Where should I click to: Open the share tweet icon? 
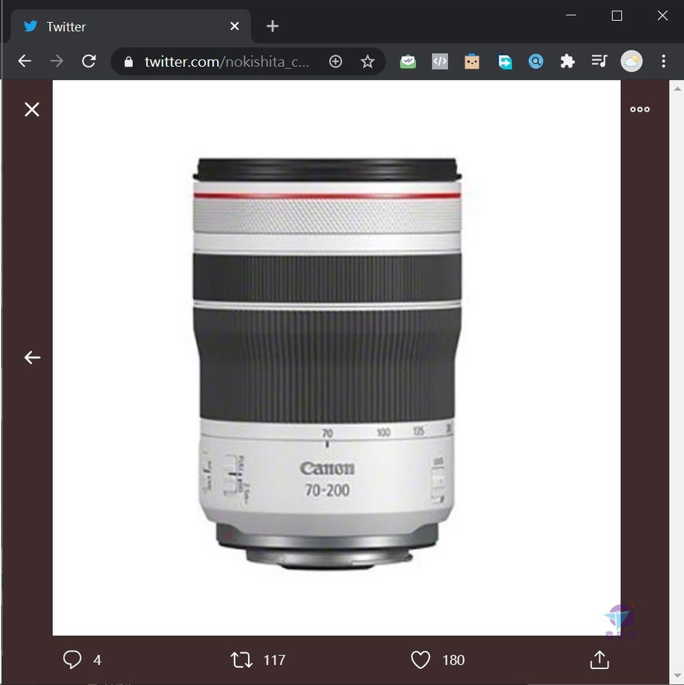click(599, 660)
